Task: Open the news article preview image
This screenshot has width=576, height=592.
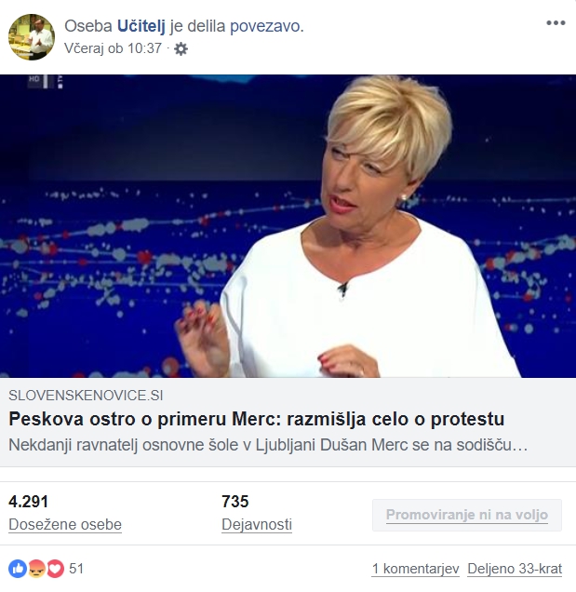Action: tap(288, 226)
